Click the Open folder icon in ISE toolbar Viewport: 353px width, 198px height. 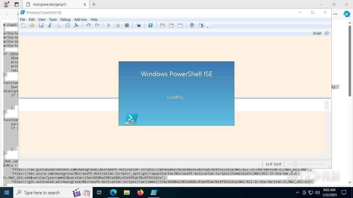[x=32, y=26]
